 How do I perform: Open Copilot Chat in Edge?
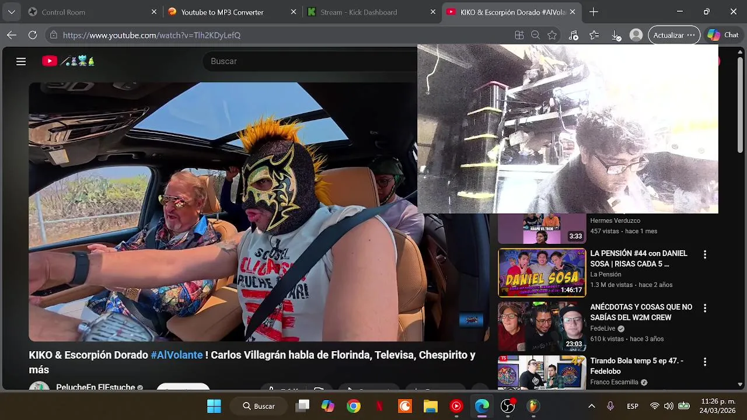[722, 35]
